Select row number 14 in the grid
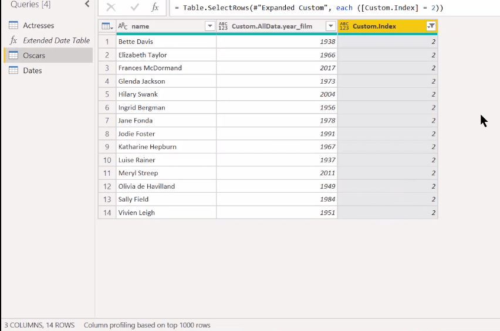This screenshot has height=331, width=500. coord(107,213)
